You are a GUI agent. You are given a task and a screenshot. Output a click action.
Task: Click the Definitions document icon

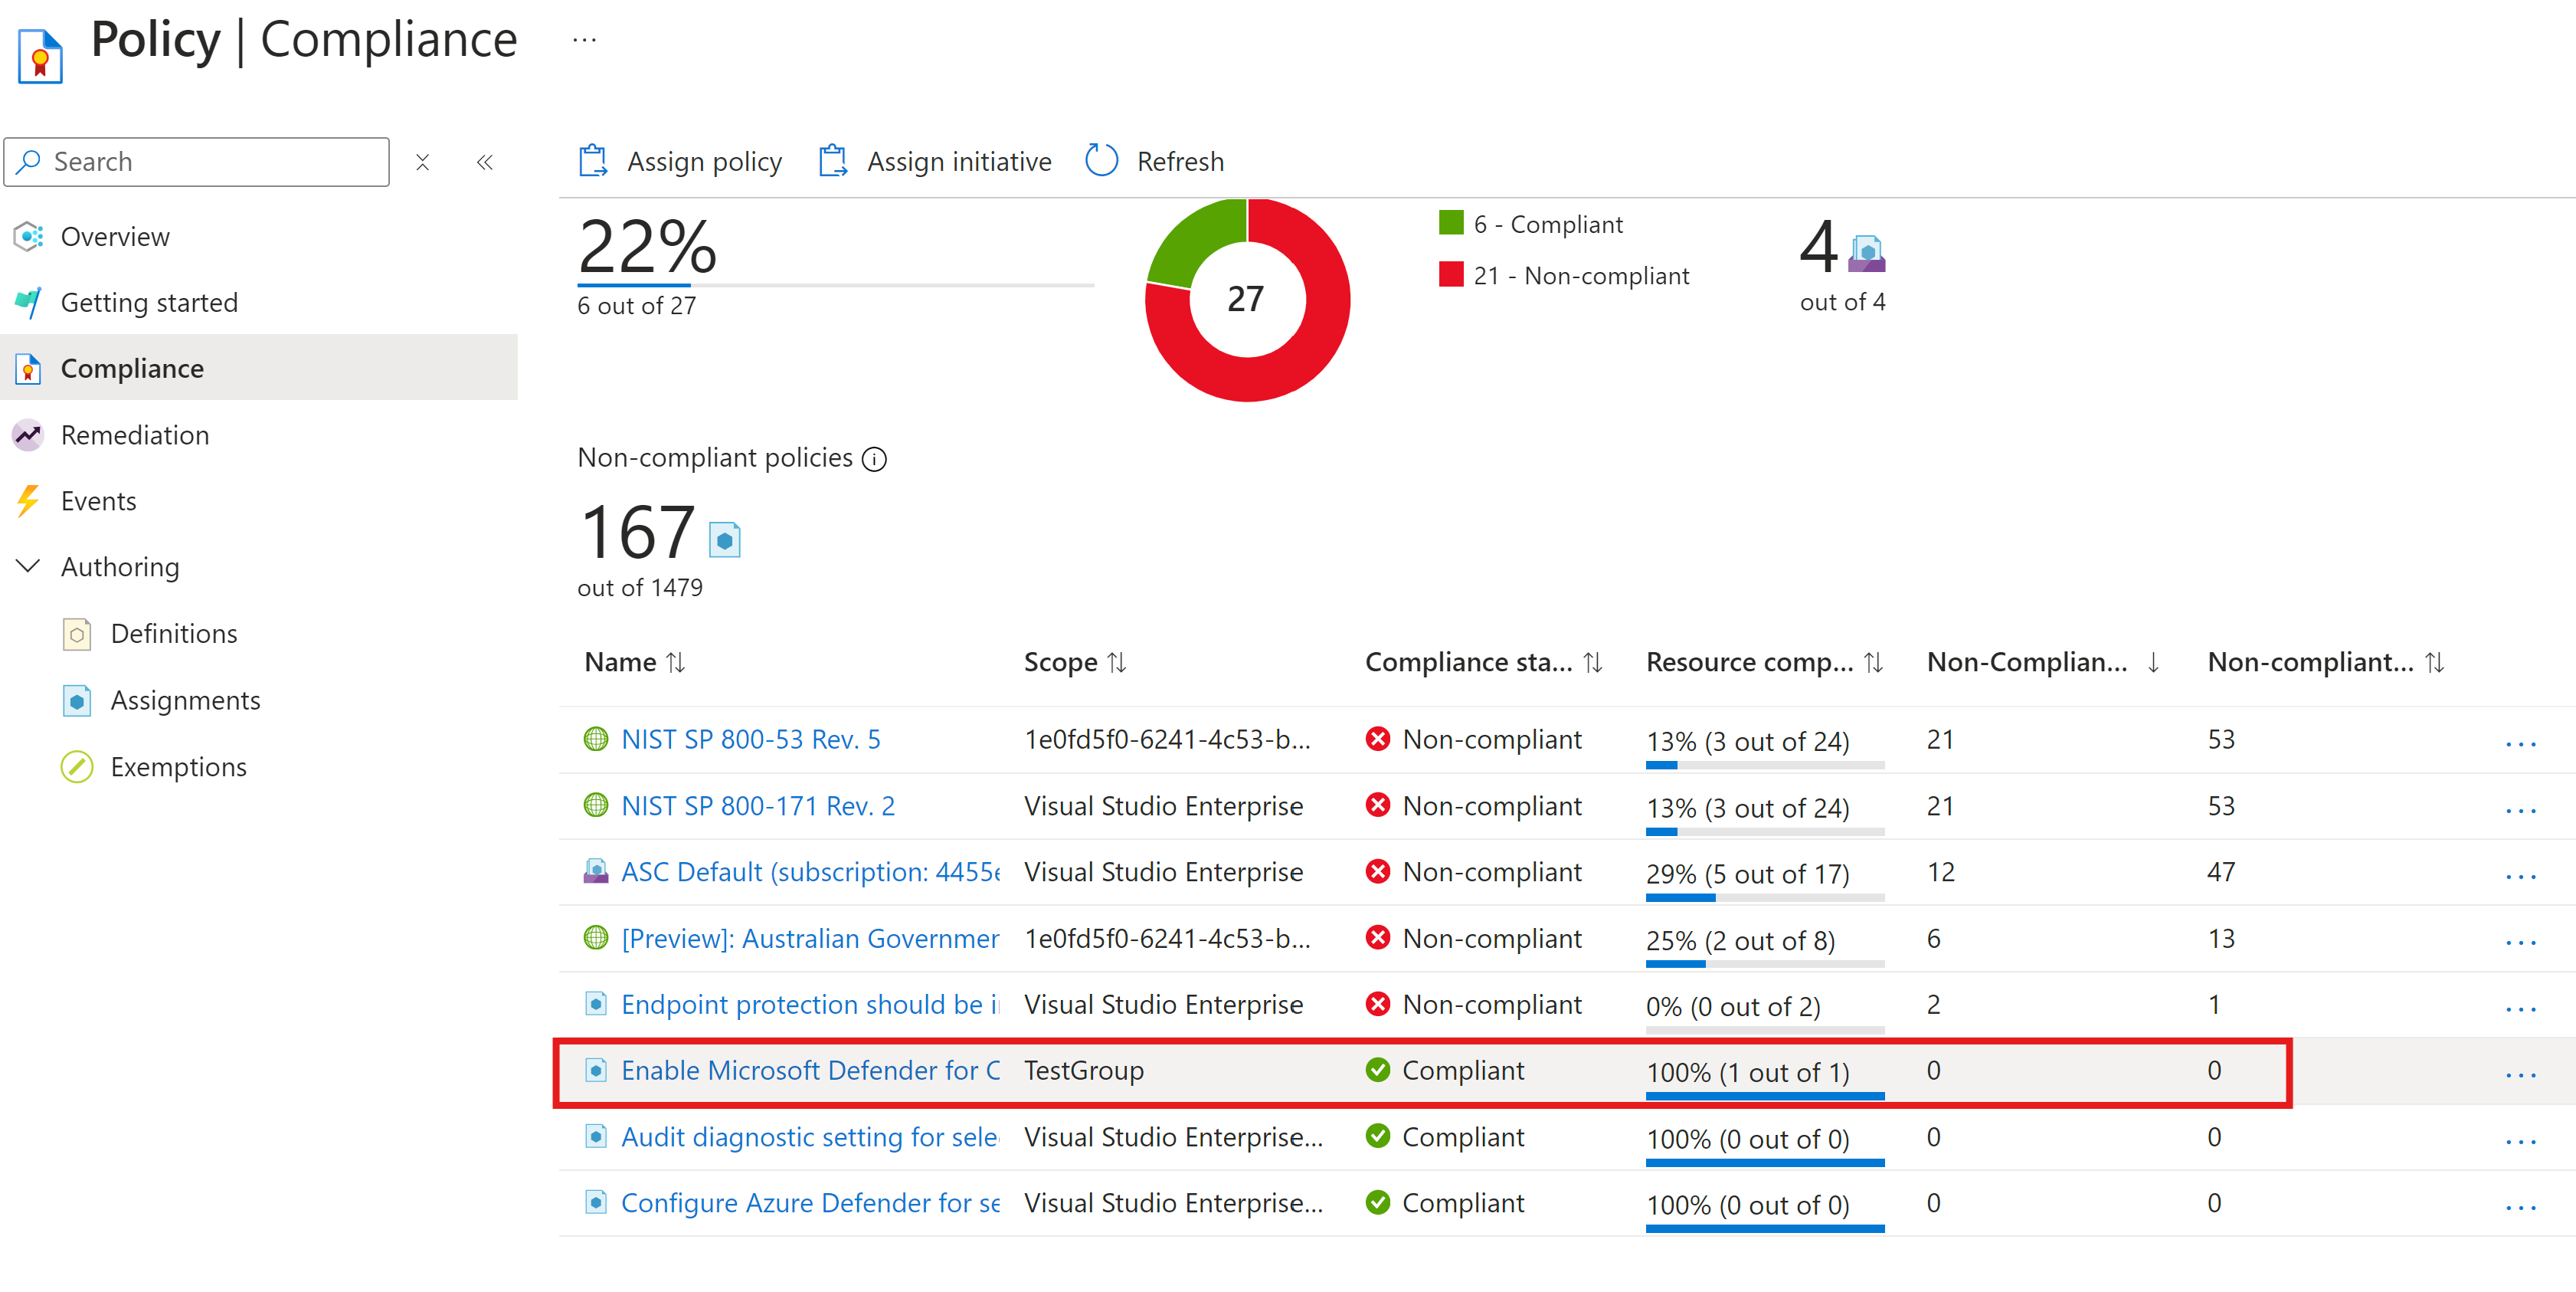pyautogui.click(x=77, y=635)
